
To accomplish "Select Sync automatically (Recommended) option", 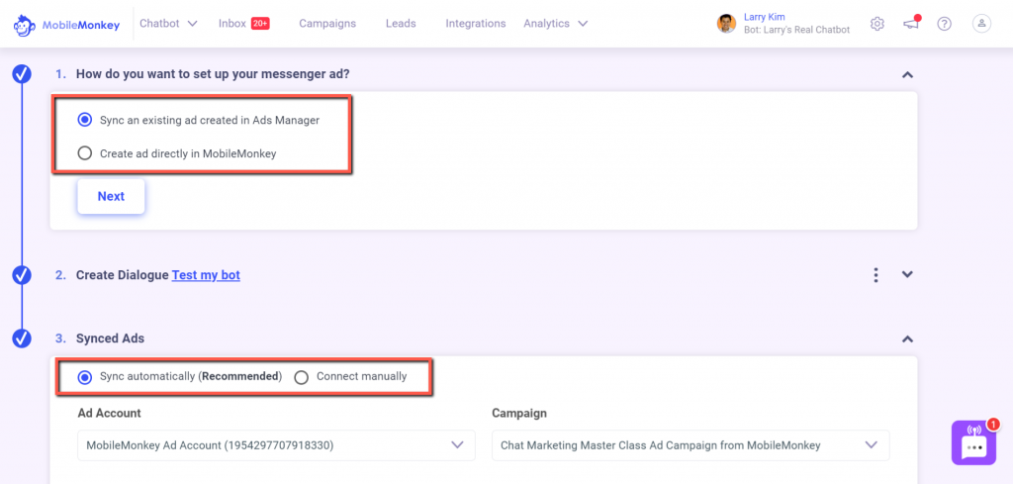I will coord(180,377).
